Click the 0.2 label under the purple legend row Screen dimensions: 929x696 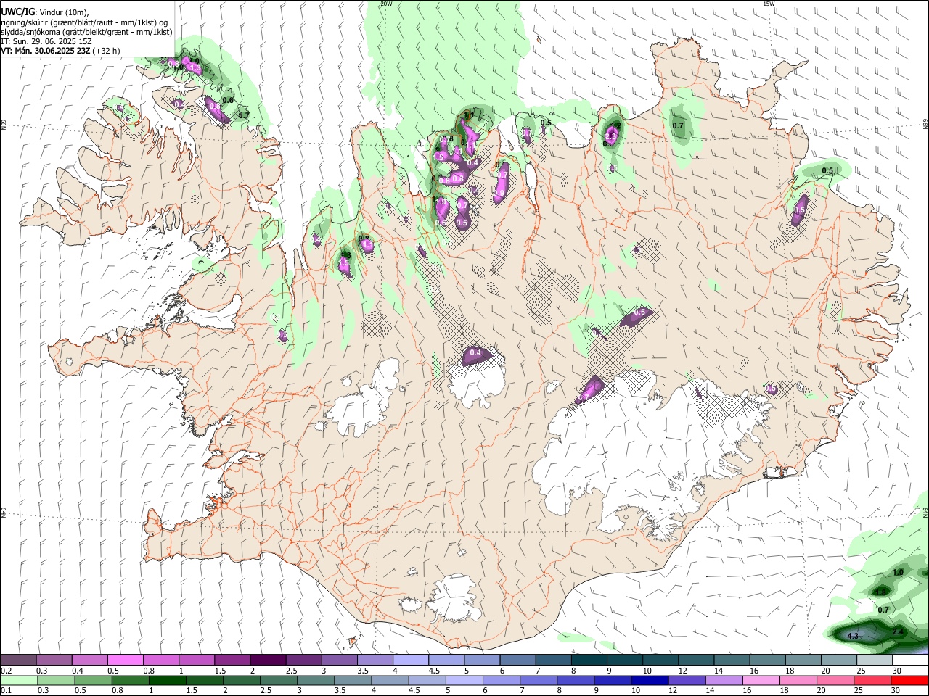(x=6, y=671)
